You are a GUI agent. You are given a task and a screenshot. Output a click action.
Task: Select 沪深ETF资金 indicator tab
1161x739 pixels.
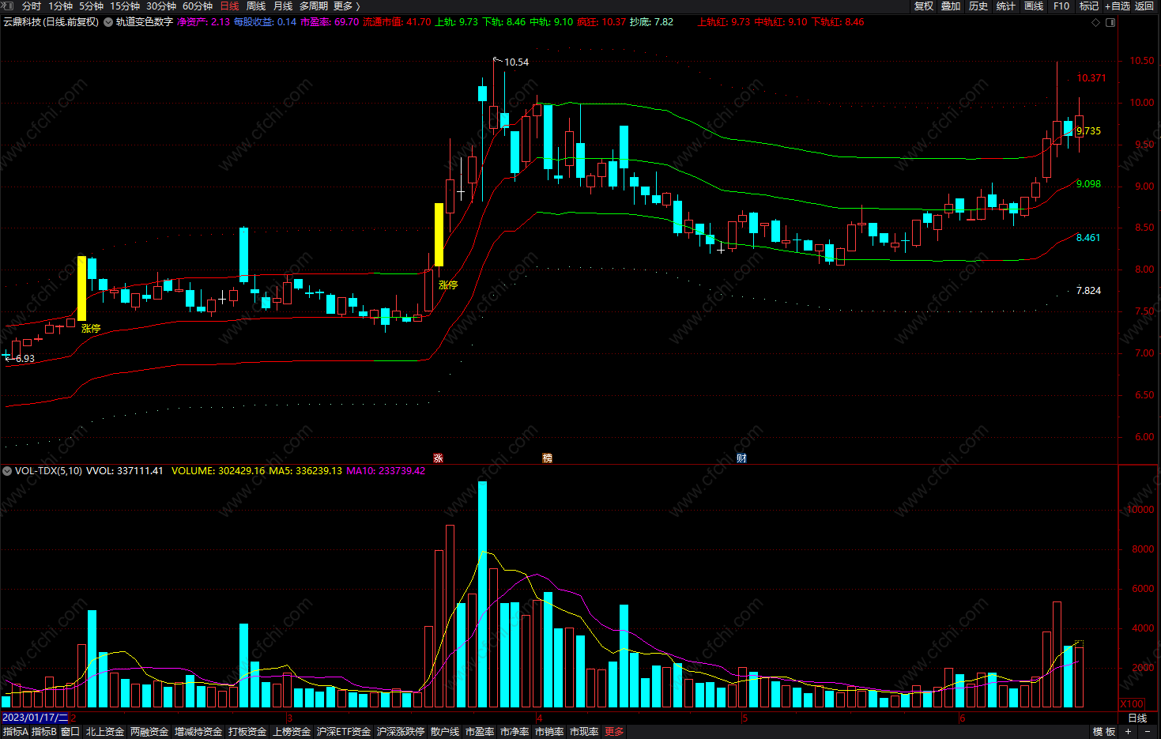[344, 732]
